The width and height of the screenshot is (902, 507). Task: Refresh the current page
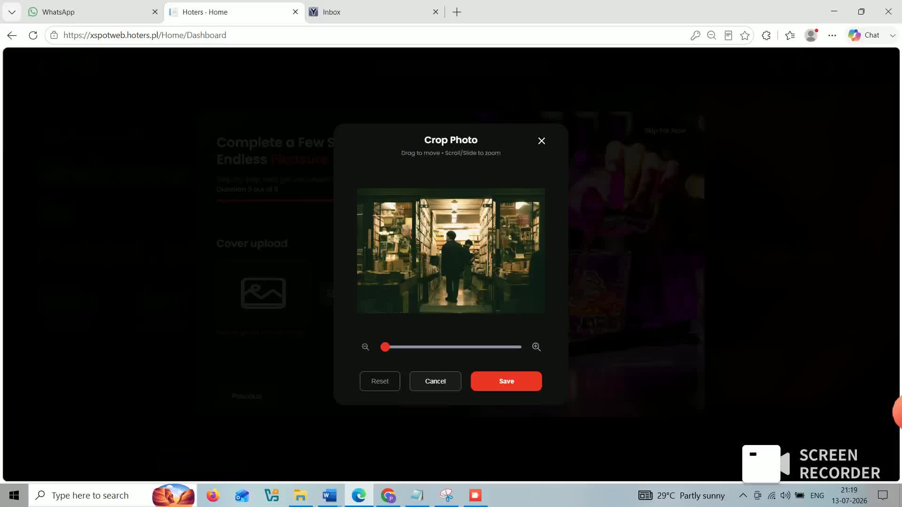[x=33, y=35]
